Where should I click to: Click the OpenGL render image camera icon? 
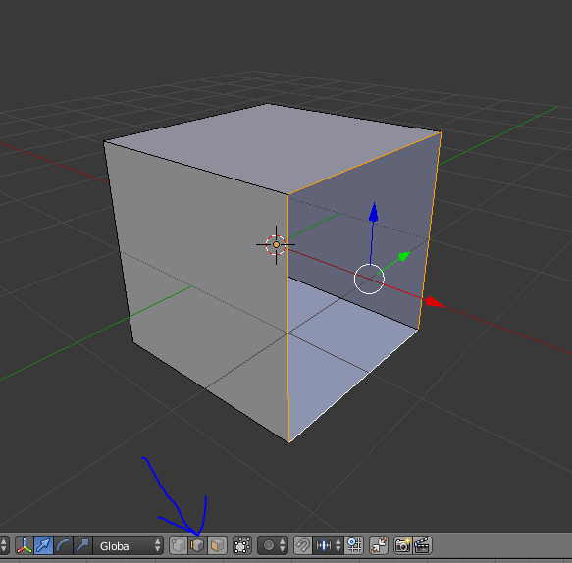(403, 545)
